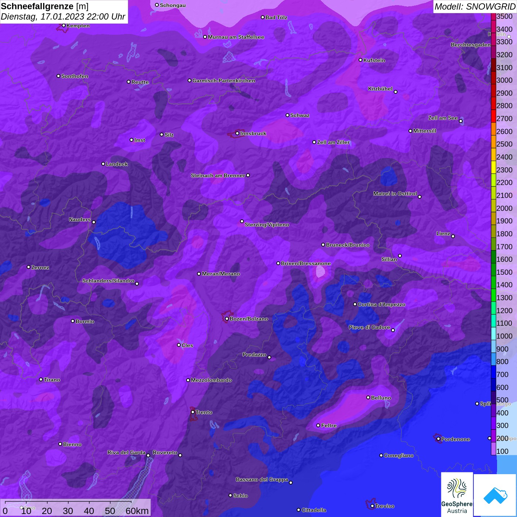
Task: Click the blue 700 legend color swatch
Action: [493, 372]
